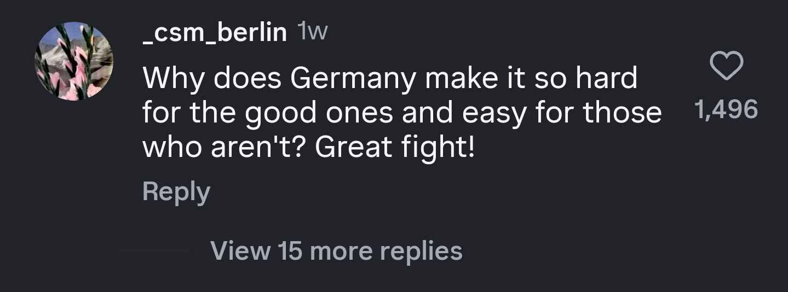Expand View 15 more replies
This screenshot has height=292, width=788.
pyautogui.click(x=336, y=251)
